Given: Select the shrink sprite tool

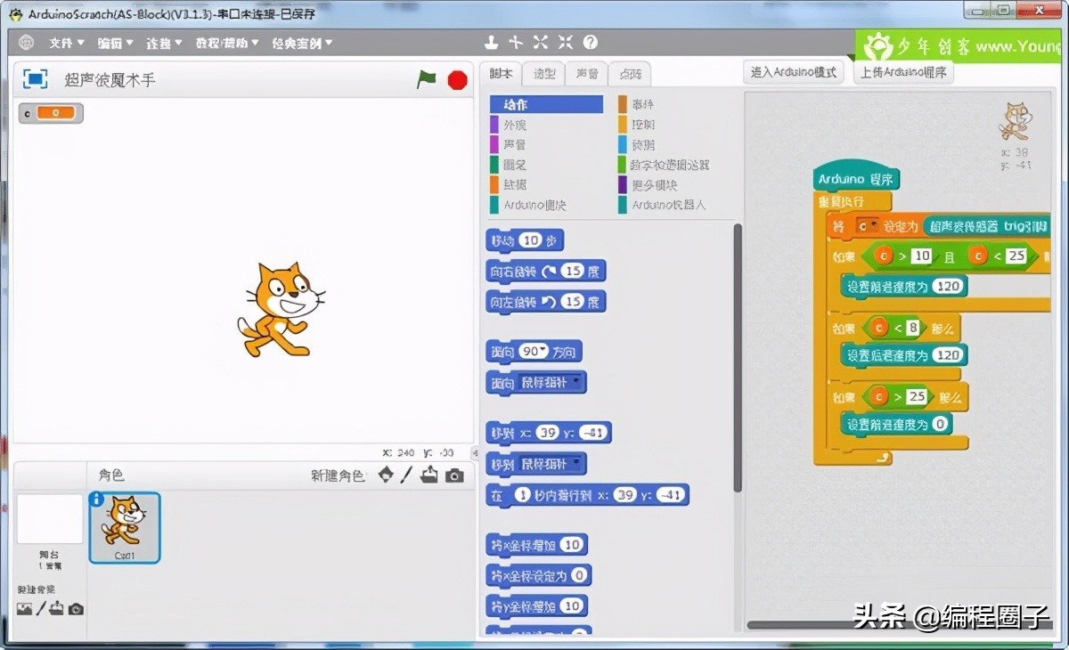Looking at the screenshot, I should [x=566, y=43].
